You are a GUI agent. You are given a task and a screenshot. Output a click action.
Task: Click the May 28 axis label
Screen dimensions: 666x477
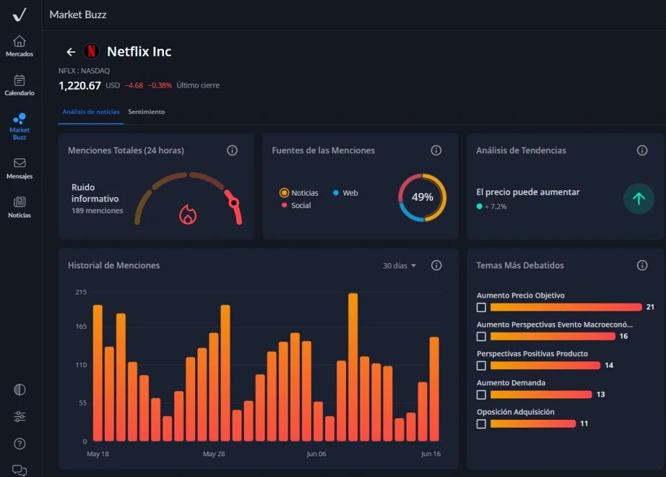pos(213,454)
